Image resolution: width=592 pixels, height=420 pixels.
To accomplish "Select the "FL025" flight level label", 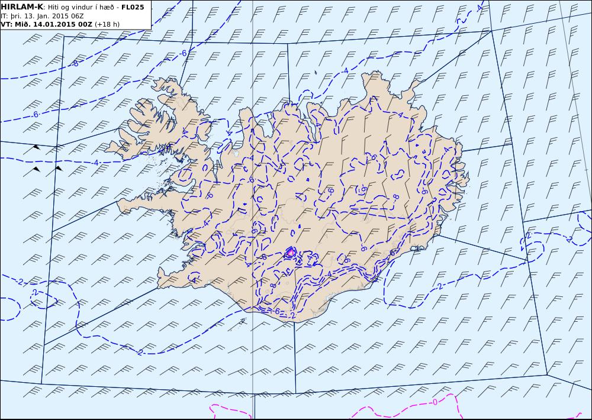I will (133, 7).
